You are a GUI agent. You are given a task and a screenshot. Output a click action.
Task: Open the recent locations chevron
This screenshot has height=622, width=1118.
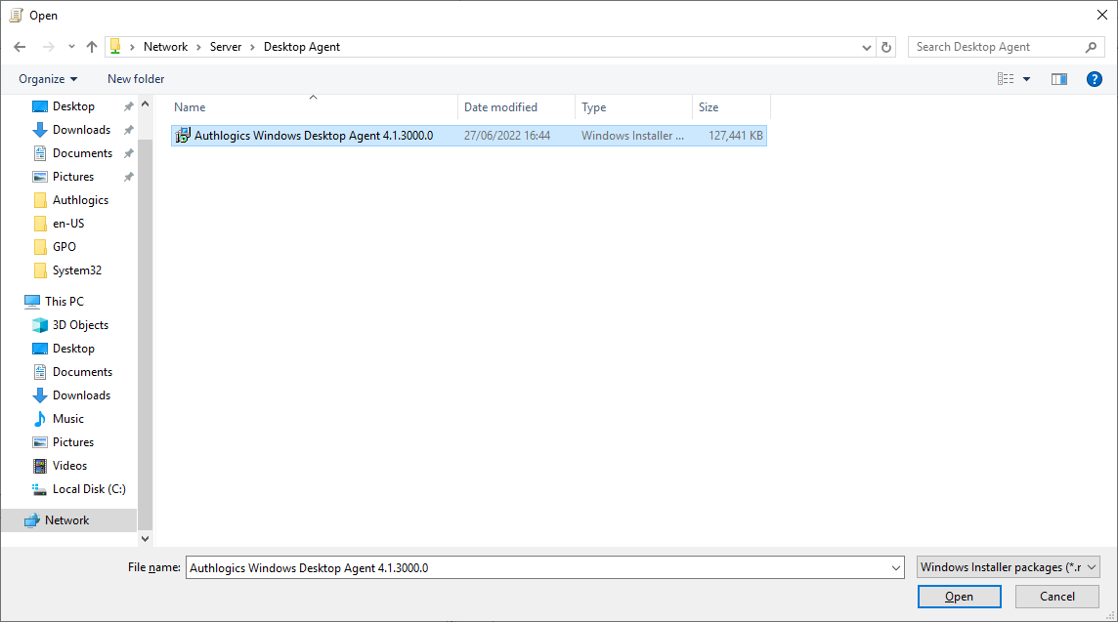point(71,47)
